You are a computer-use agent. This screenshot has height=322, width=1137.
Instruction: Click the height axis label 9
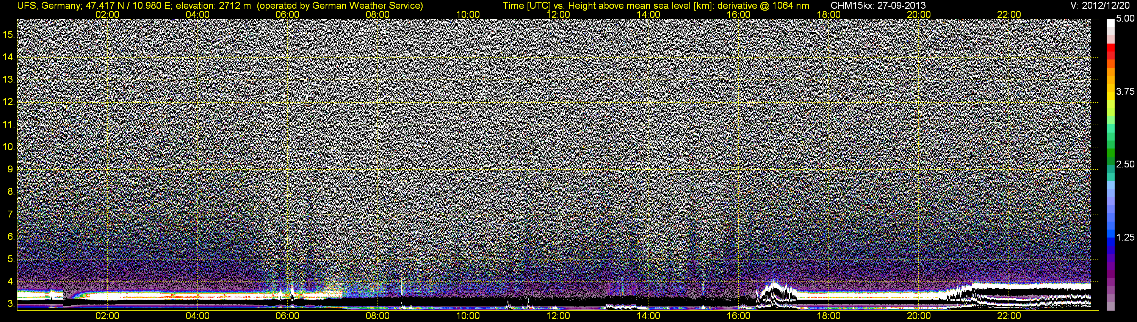coord(11,169)
